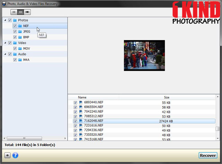Image resolution: width=222 pixels, height=164 pixels.
Task: Uncheck the MOV folder checkbox
Action: click(15, 48)
